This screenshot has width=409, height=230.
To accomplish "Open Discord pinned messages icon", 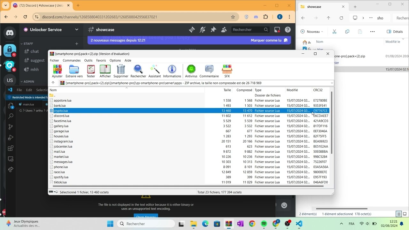I will point(213,30).
